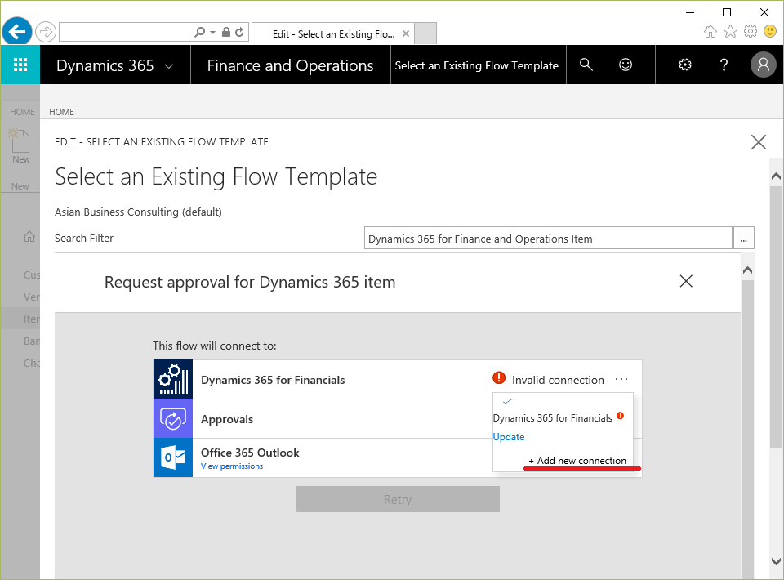The width and height of the screenshot is (784, 580).
Task: Click the Approvals row label
Action: [x=227, y=419]
